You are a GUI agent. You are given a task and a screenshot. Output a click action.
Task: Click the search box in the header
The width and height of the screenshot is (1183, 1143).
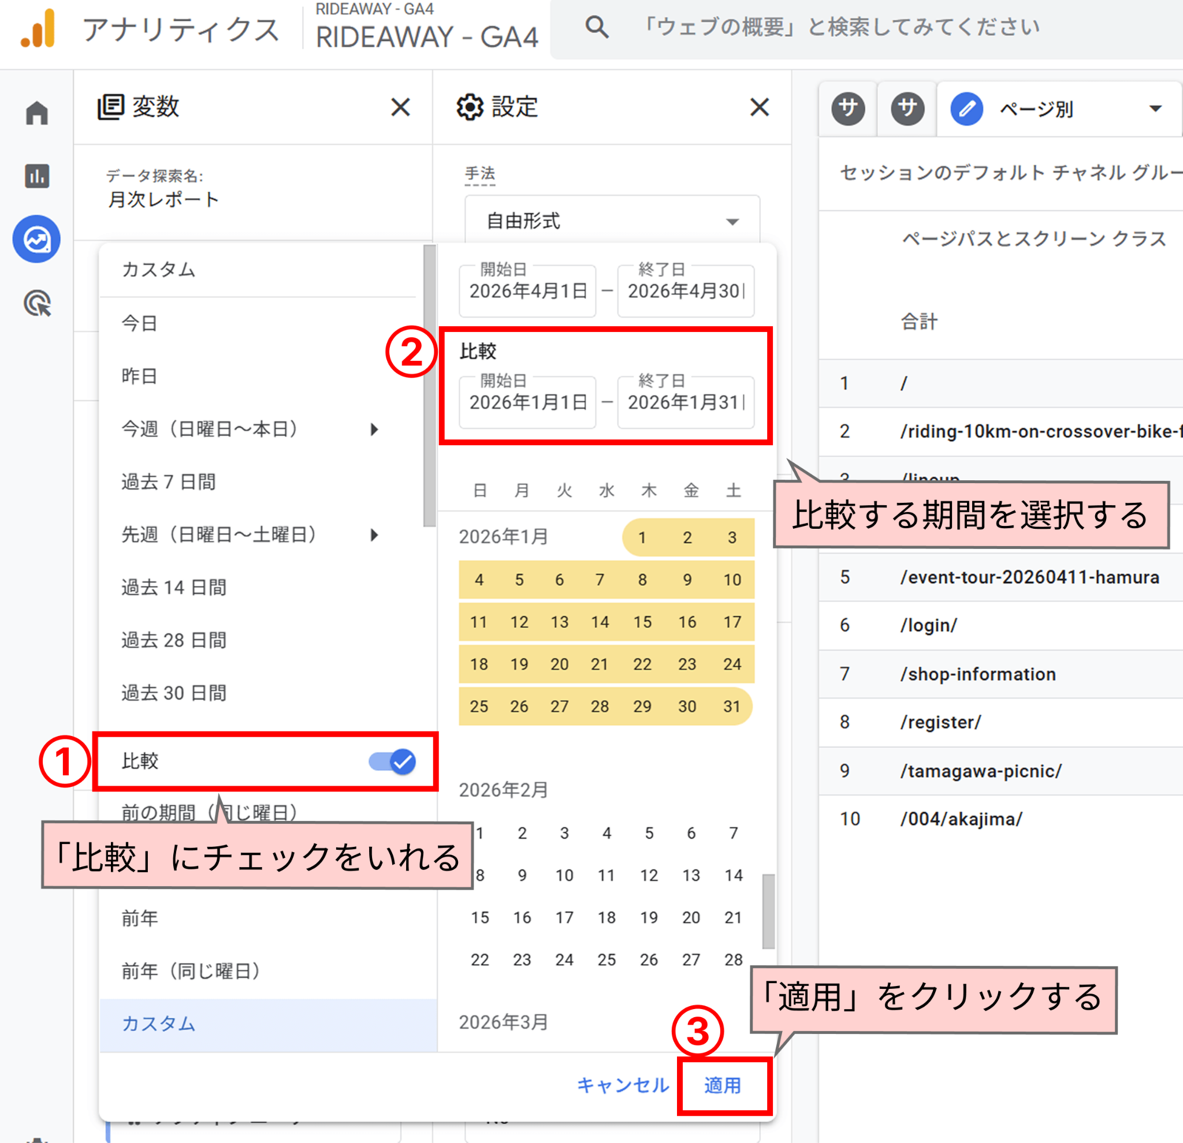click(x=866, y=28)
